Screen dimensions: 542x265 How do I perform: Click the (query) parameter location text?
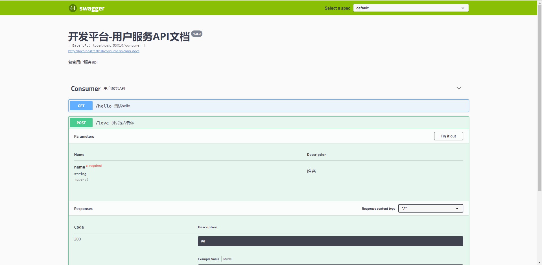click(x=81, y=179)
